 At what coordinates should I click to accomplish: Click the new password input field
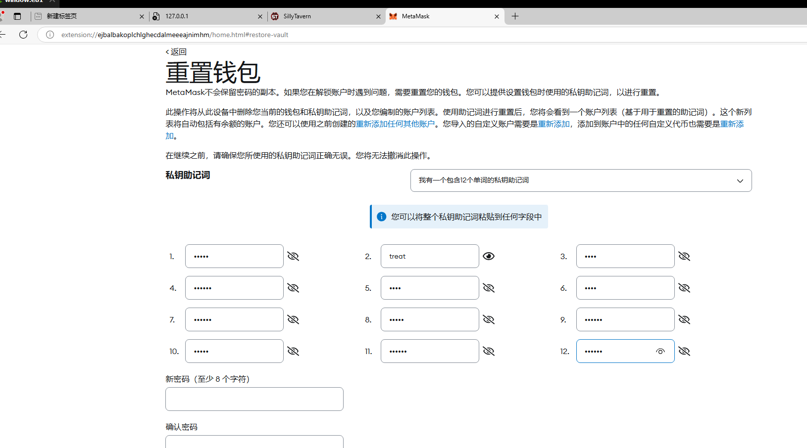254,399
